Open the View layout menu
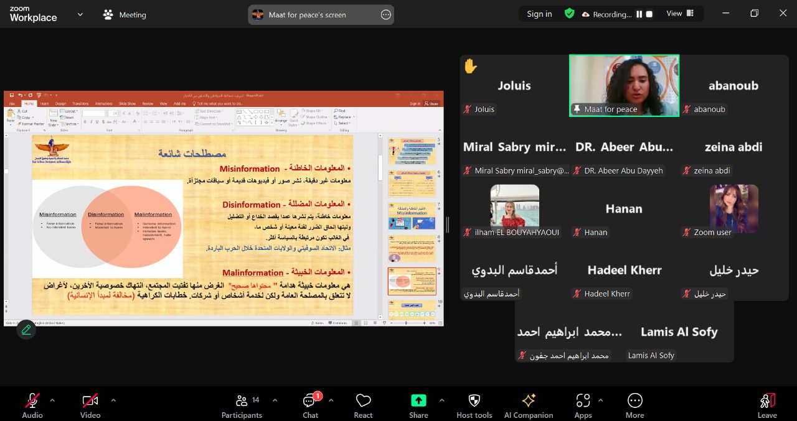Viewport: 797px width, 421px height. [x=679, y=14]
